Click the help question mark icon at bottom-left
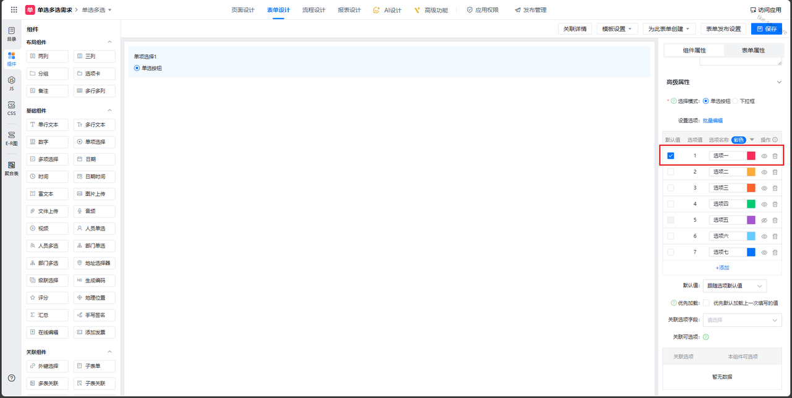The height and width of the screenshot is (398, 792). [x=11, y=378]
